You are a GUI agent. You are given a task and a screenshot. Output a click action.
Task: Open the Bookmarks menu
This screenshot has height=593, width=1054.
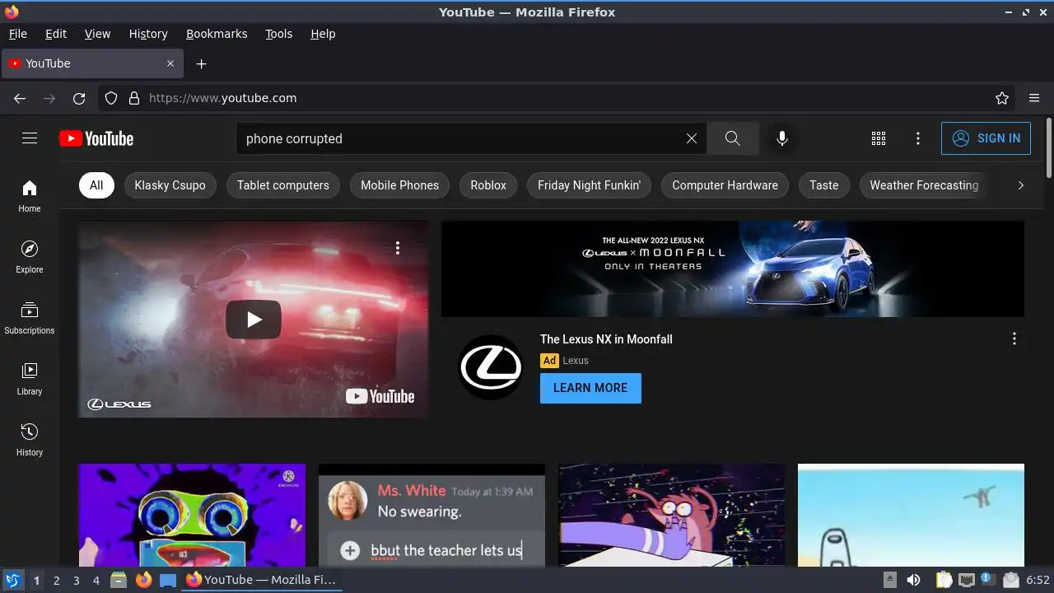pyautogui.click(x=217, y=34)
